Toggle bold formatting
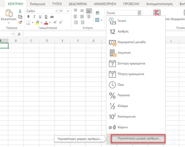 (28, 17)
